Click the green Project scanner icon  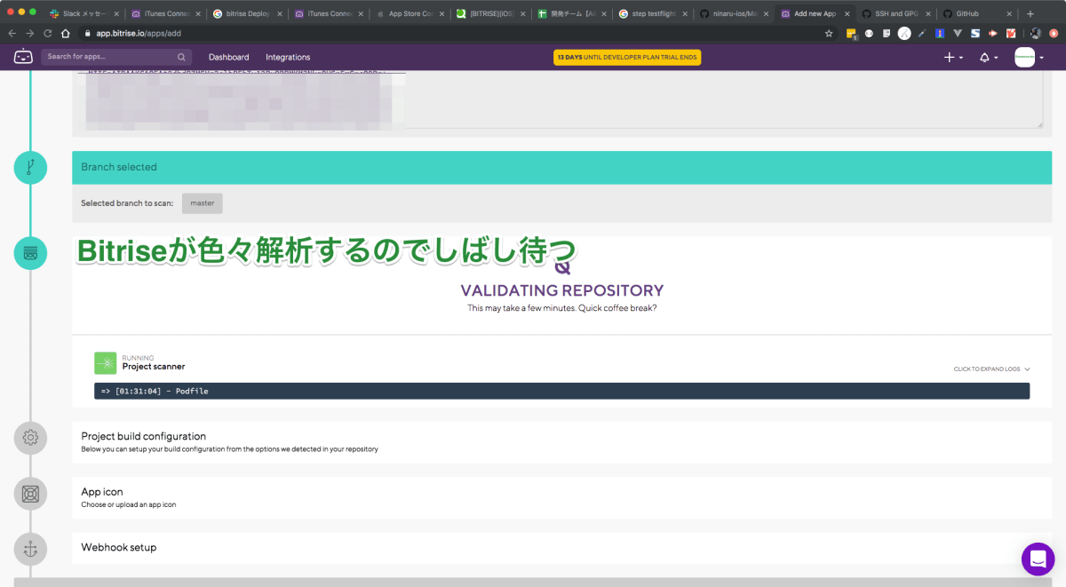click(x=105, y=362)
